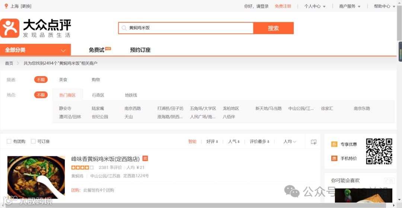
Task: Select the 陆家嘴 business area
Action: 98,108
